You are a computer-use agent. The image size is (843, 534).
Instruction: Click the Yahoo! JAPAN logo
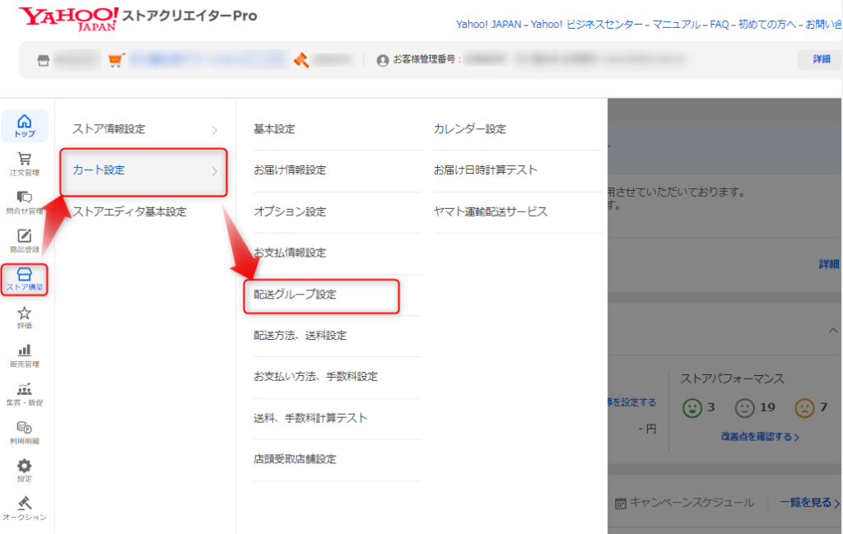coord(69,19)
